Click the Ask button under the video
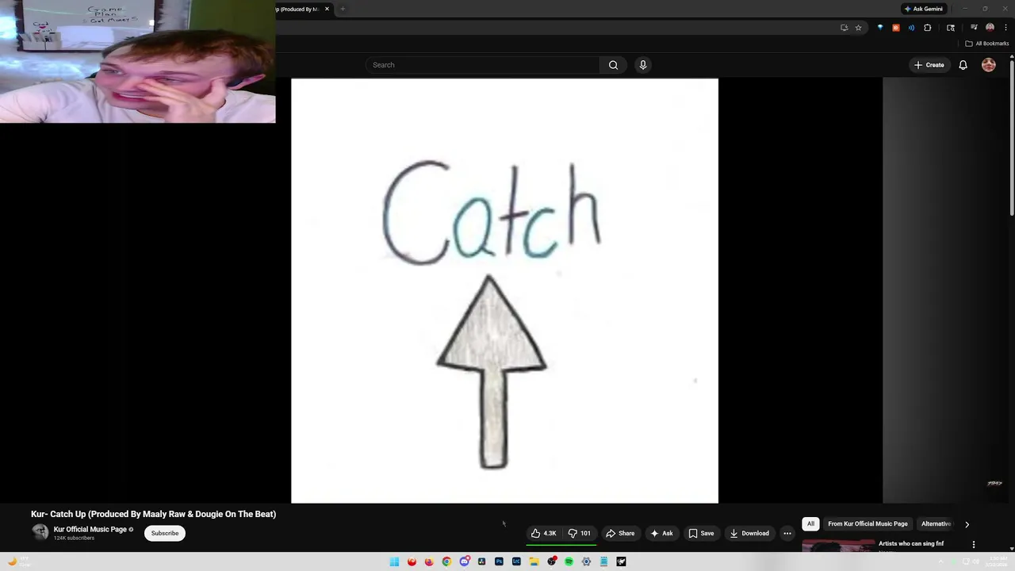The height and width of the screenshot is (571, 1015). point(661,533)
